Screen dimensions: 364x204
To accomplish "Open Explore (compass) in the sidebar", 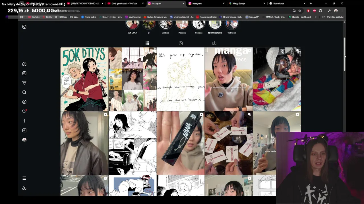I will [24, 102].
